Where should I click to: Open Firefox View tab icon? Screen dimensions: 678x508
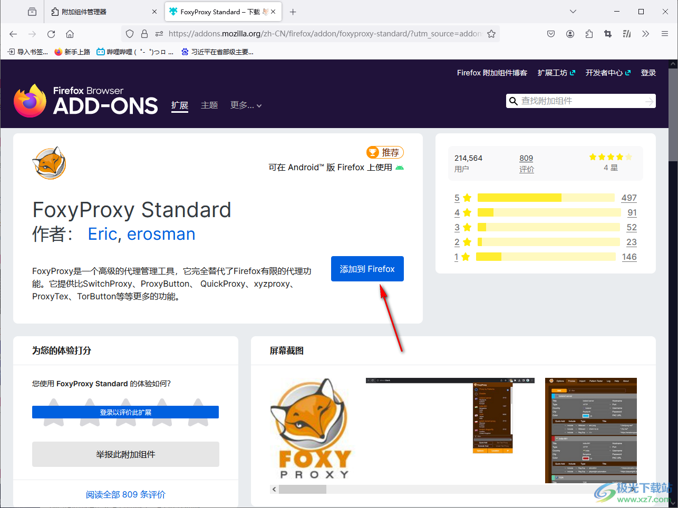point(32,12)
